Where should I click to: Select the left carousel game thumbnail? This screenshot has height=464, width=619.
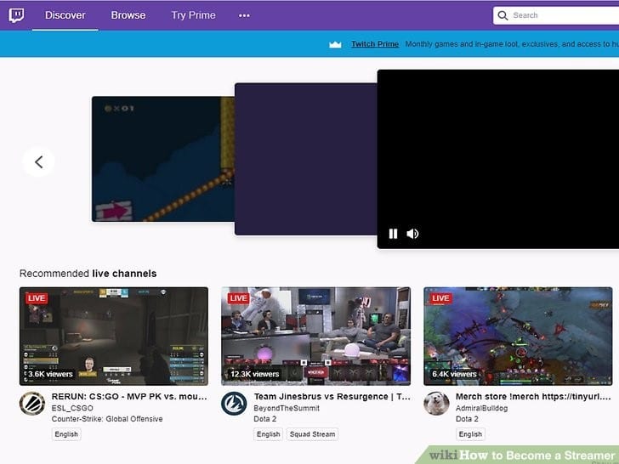click(x=162, y=159)
